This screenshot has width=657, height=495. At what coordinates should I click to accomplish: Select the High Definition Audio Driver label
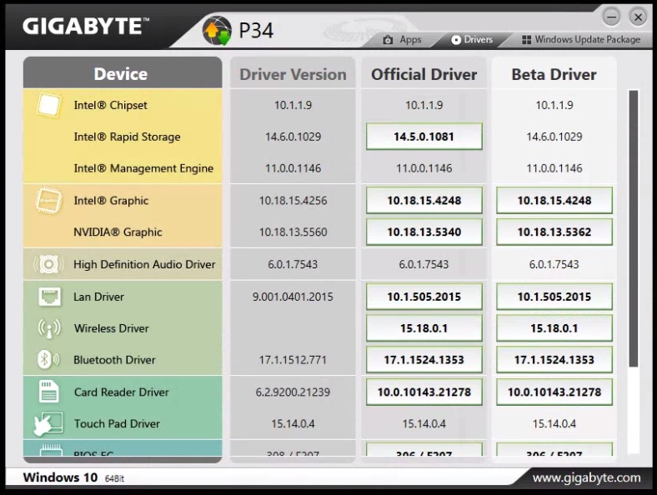pos(144,264)
